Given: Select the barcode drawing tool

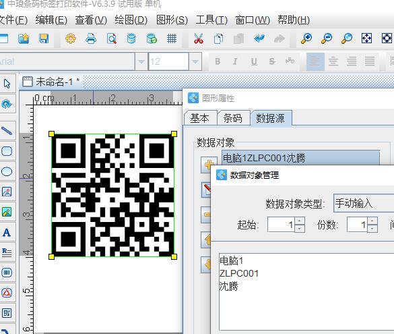Looking at the screenshot, I should 7,273.
